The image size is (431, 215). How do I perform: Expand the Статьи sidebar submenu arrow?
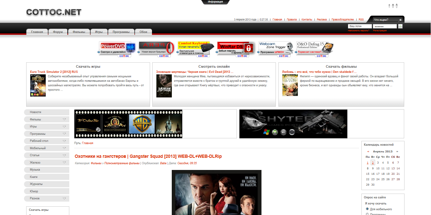(x=64, y=155)
